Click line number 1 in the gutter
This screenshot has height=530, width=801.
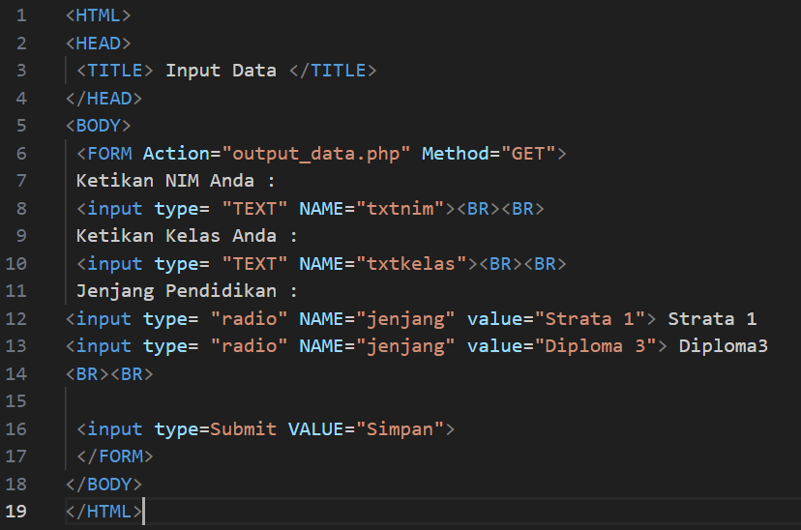21,15
